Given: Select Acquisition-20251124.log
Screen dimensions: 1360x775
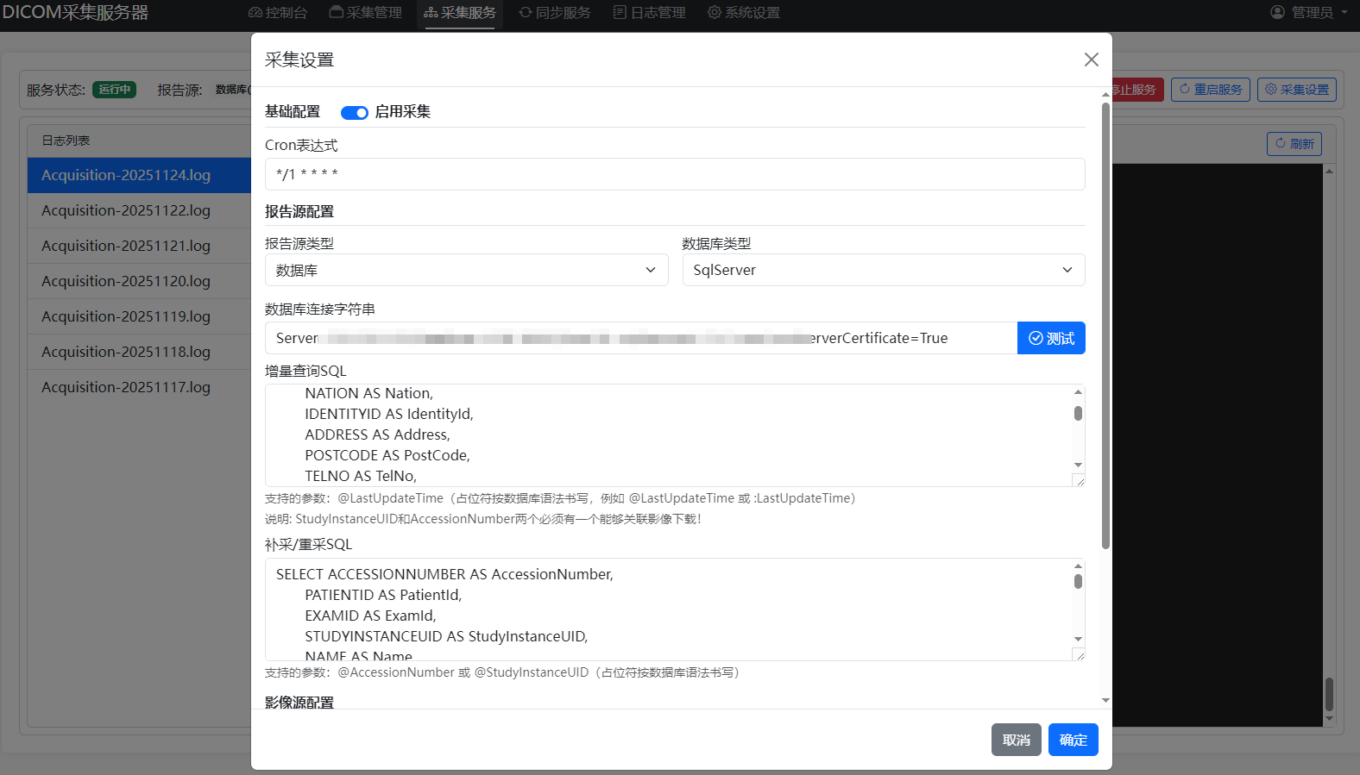Looking at the screenshot, I should click(x=139, y=175).
